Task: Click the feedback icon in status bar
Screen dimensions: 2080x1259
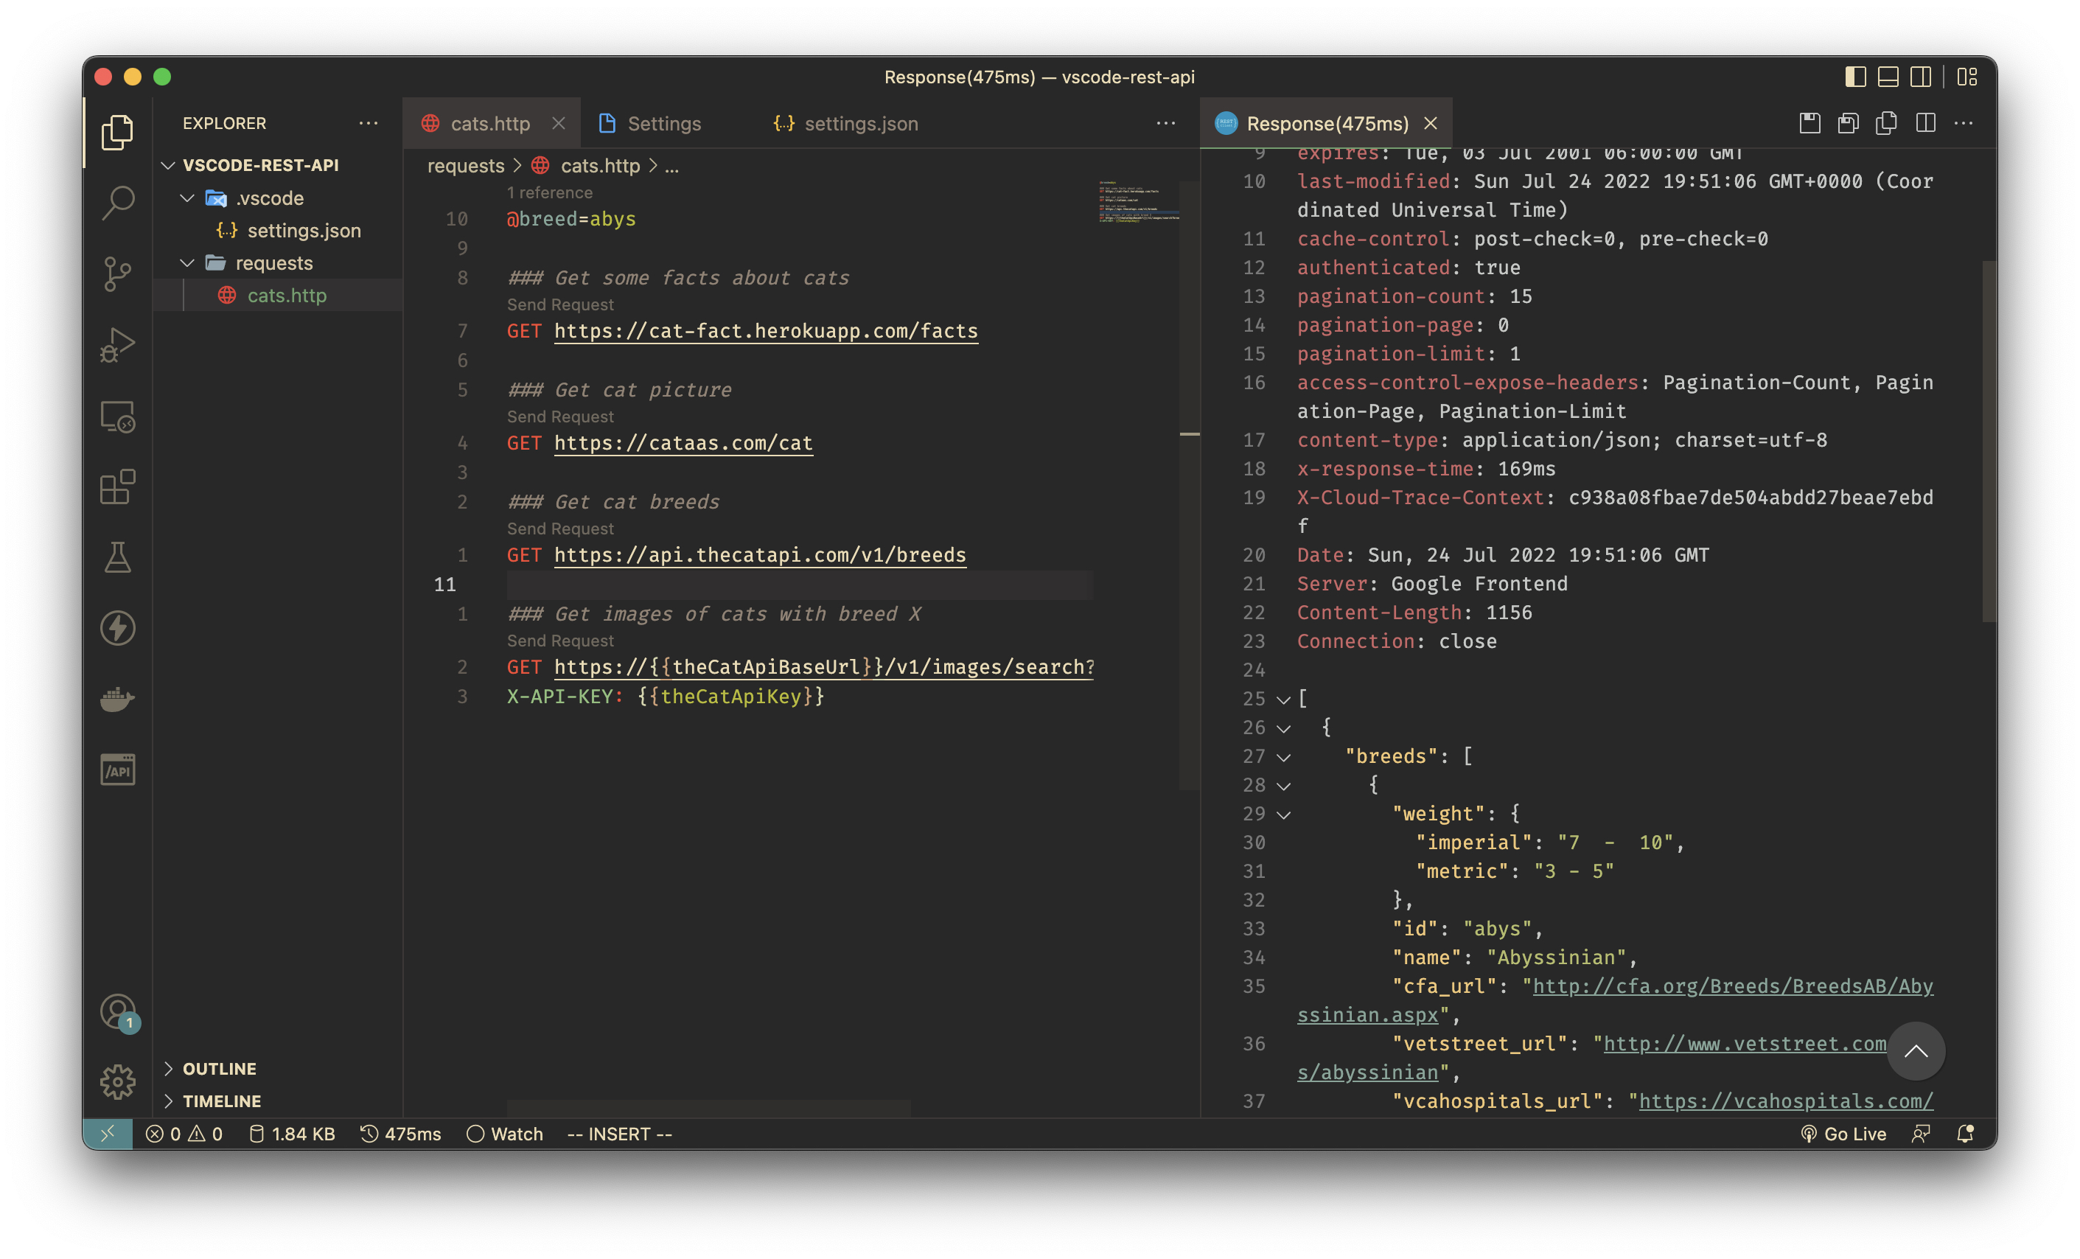Action: coord(1922,1134)
